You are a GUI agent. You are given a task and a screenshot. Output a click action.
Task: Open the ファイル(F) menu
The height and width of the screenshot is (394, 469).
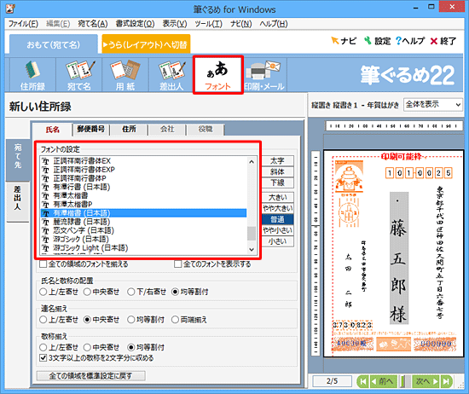pos(23,24)
